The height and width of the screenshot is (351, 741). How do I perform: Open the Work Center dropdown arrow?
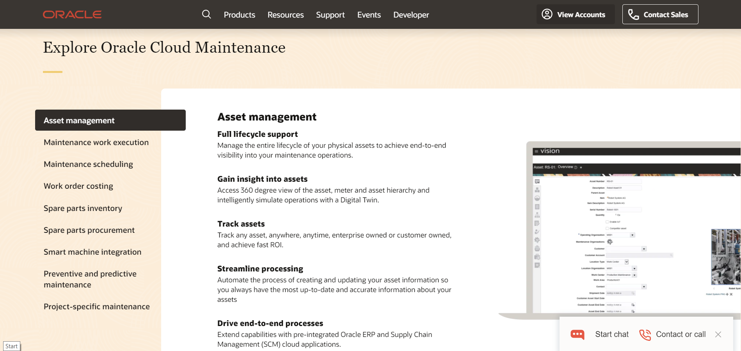click(x=634, y=275)
